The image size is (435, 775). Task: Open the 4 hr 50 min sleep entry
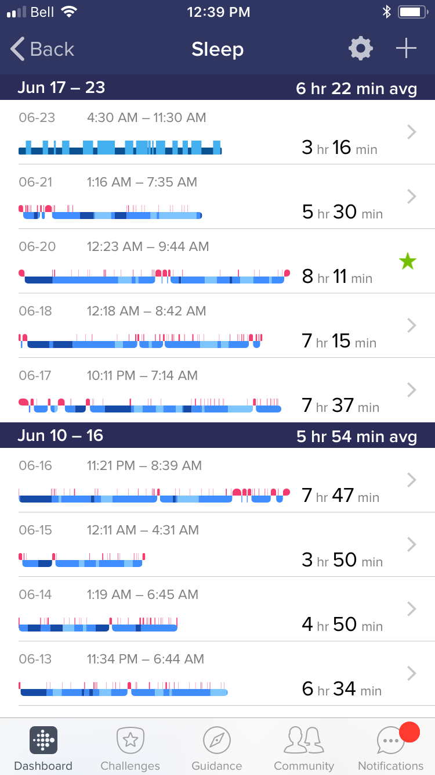point(337,625)
